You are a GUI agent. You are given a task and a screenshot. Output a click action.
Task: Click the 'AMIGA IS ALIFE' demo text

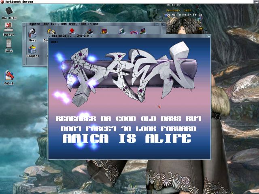[127, 138]
